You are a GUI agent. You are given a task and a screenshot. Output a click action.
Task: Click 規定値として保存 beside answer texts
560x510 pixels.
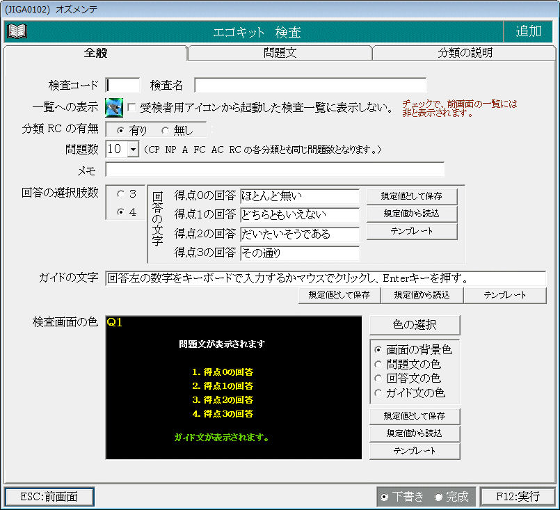[x=412, y=196]
